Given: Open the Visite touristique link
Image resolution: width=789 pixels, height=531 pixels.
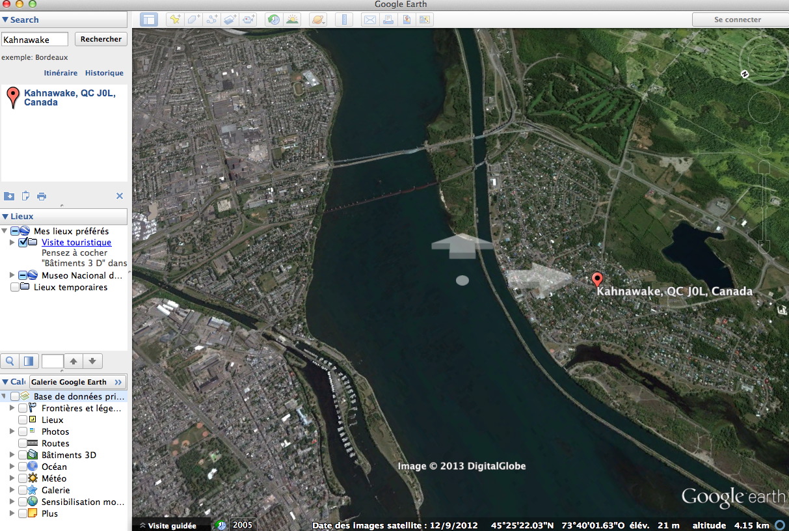Looking at the screenshot, I should click(x=76, y=242).
